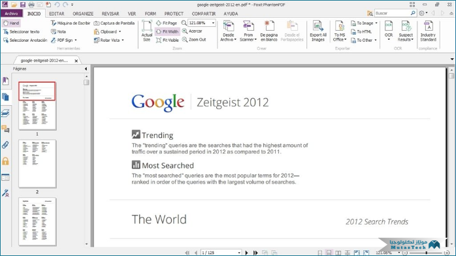The width and height of the screenshot is (456, 256).
Task: Open Suspect Results OCR menu
Action: pyautogui.click(x=406, y=31)
